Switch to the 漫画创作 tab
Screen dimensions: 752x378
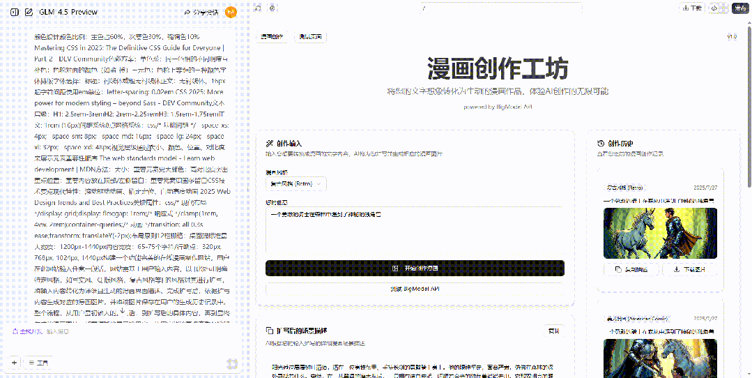pyautogui.click(x=273, y=36)
